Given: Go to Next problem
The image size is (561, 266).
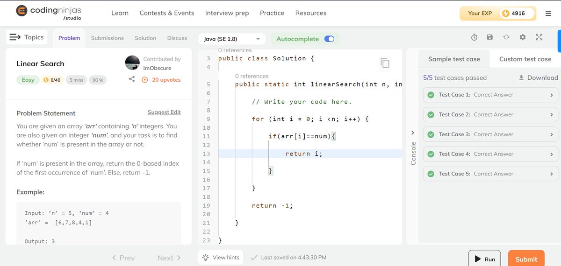Looking at the screenshot, I should pyautogui.click(x=169, y=258).
